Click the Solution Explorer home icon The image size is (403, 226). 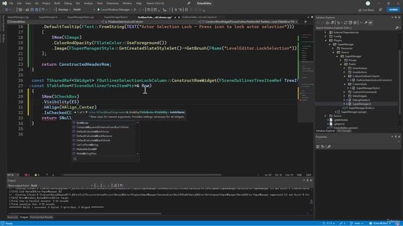click(327, 23)
